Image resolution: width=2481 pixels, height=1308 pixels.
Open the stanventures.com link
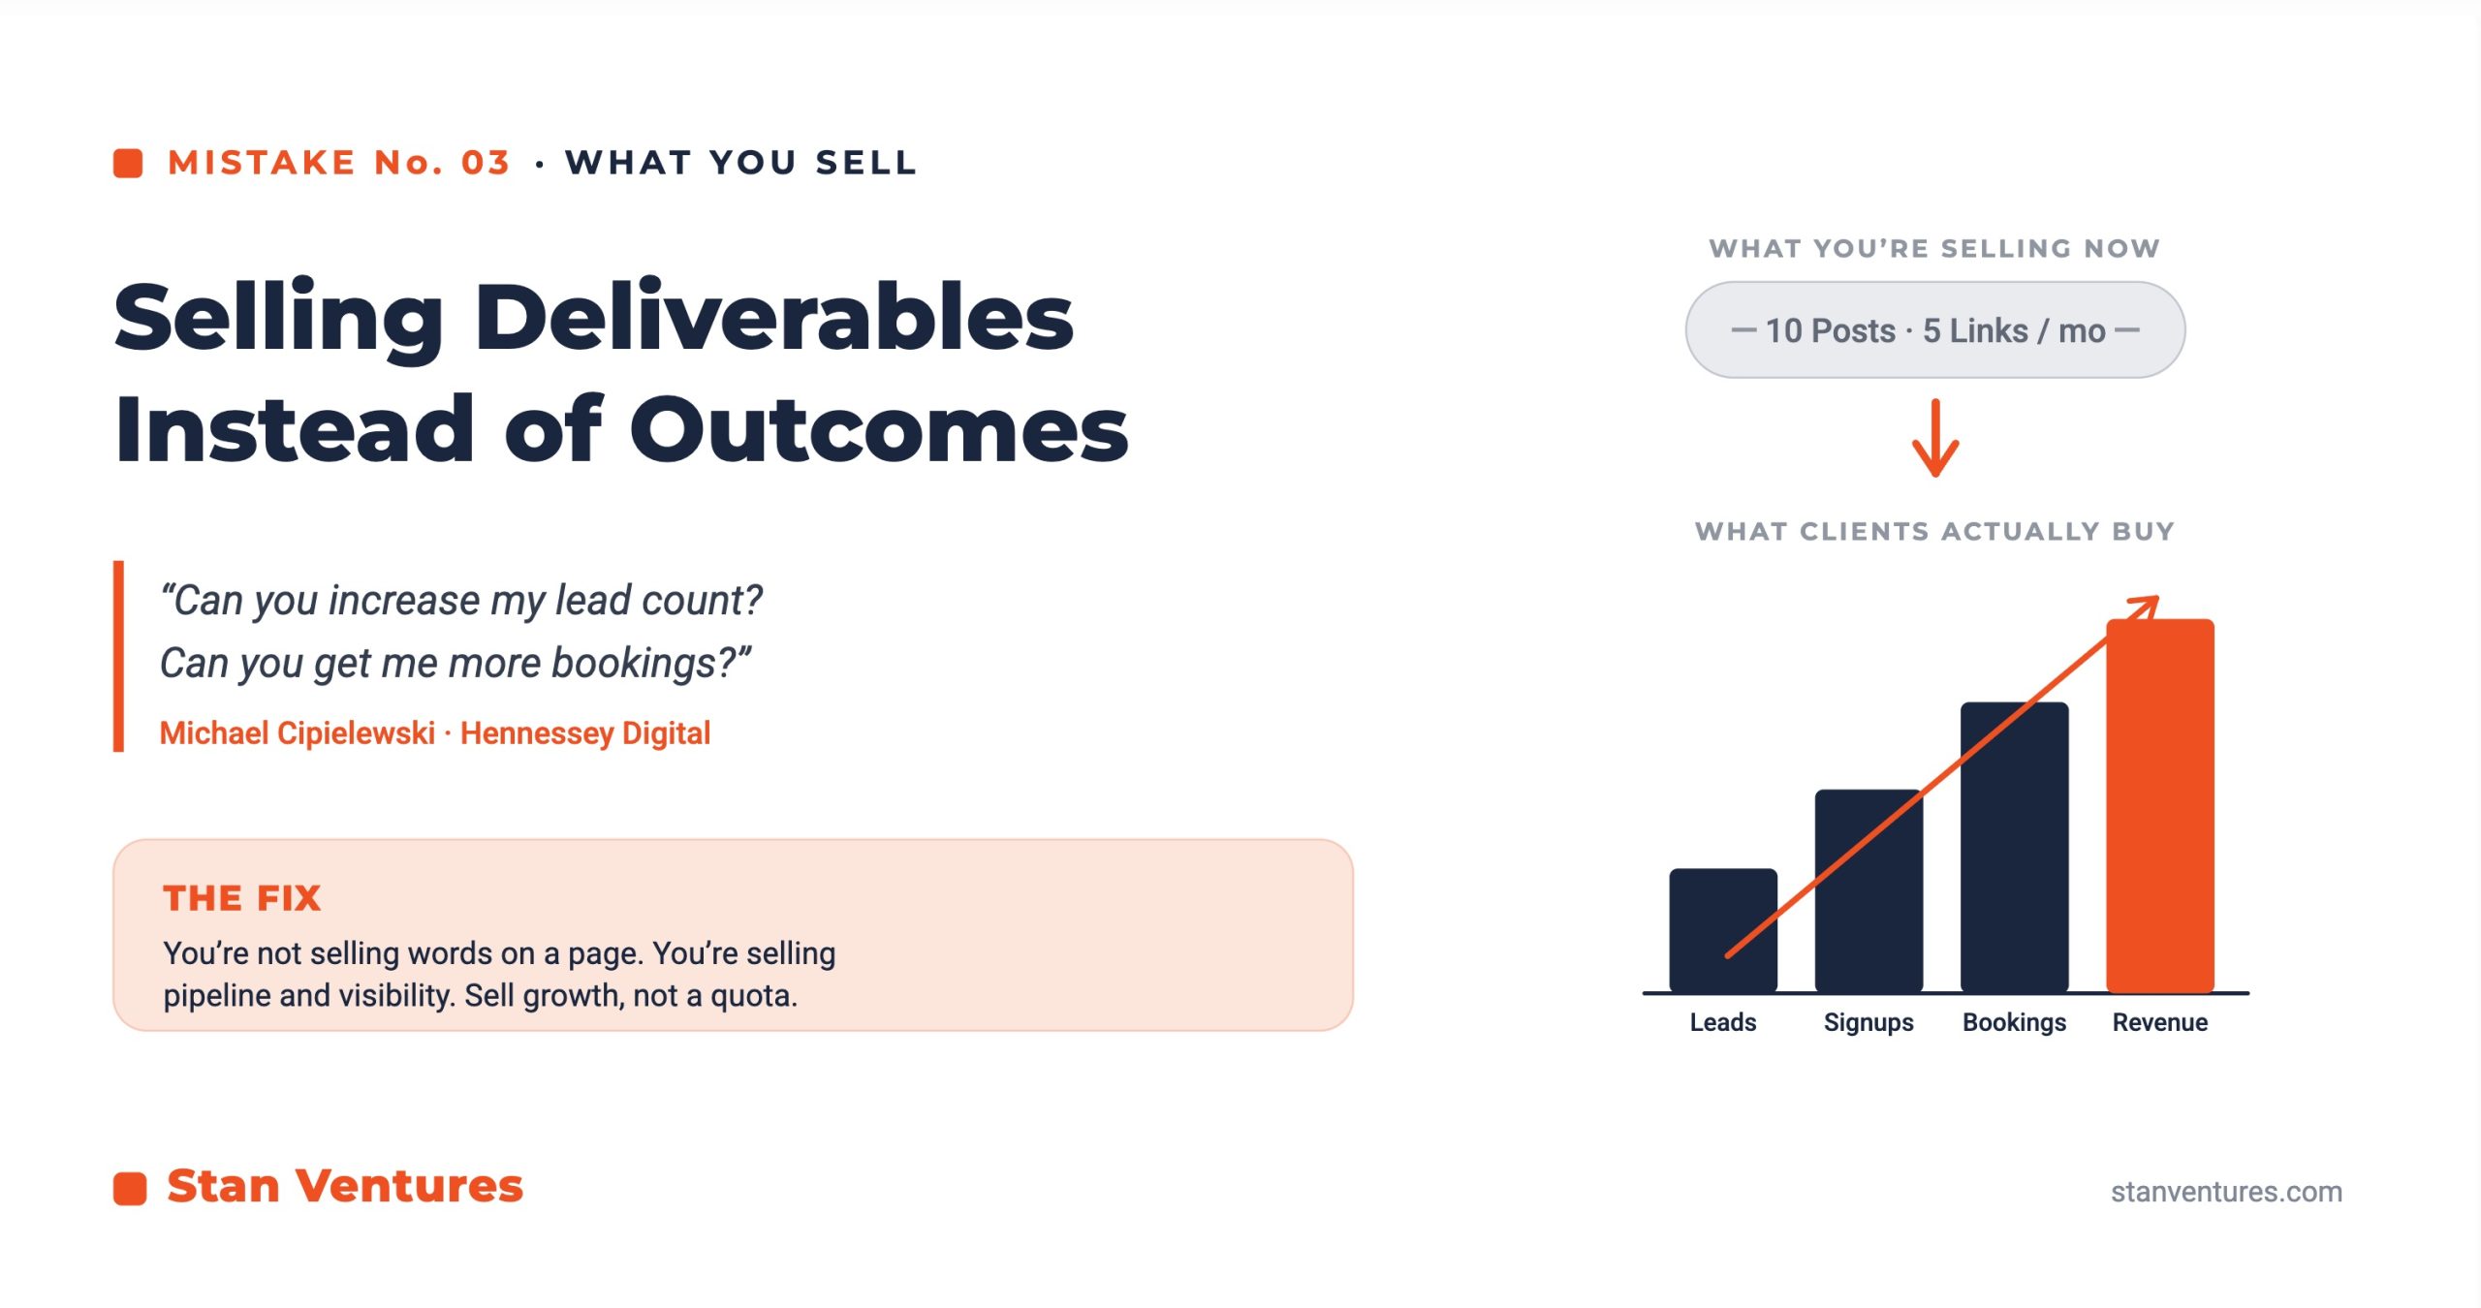click(2226, 1192)
